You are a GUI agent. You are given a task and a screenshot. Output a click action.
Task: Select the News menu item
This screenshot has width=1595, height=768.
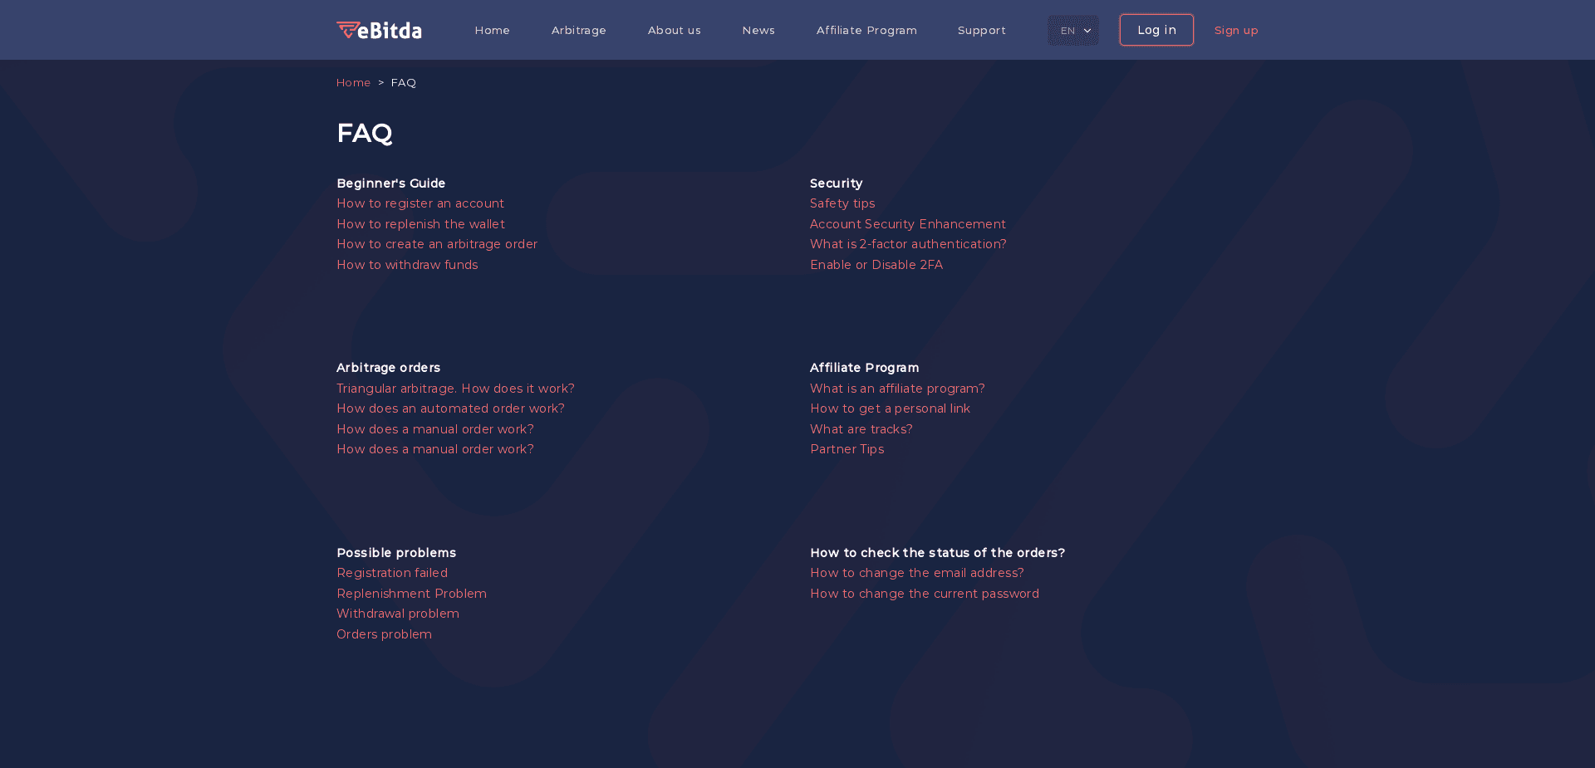click(758, 30)
